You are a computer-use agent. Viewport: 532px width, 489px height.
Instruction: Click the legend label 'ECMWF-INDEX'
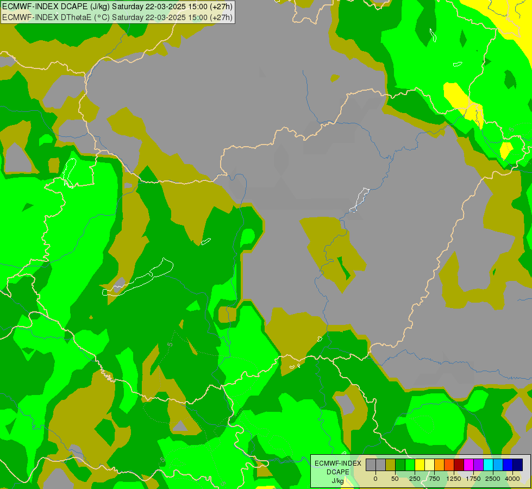click(338, 463)
